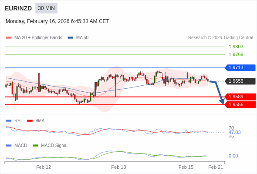Click the blue RSI legend swatch
257x174 pixels.
coord(9,121)
